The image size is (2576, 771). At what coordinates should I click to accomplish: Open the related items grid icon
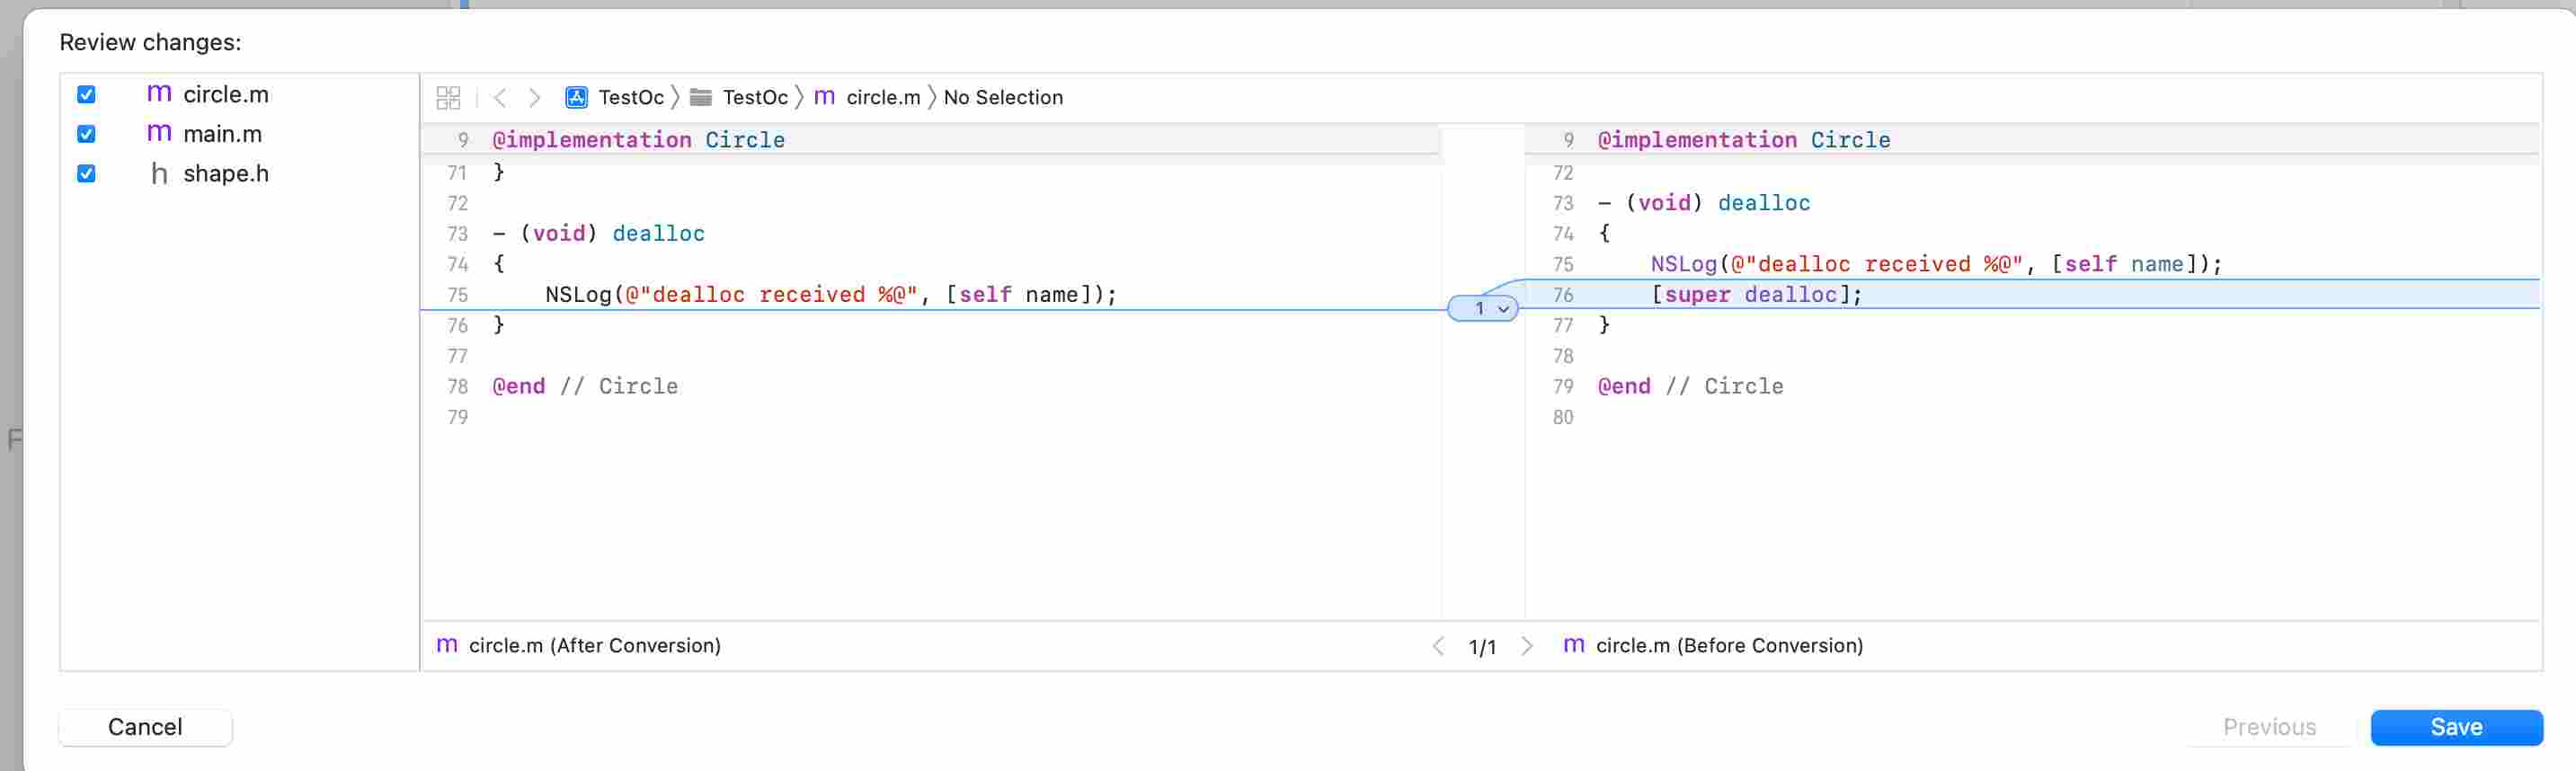[448, 98]
